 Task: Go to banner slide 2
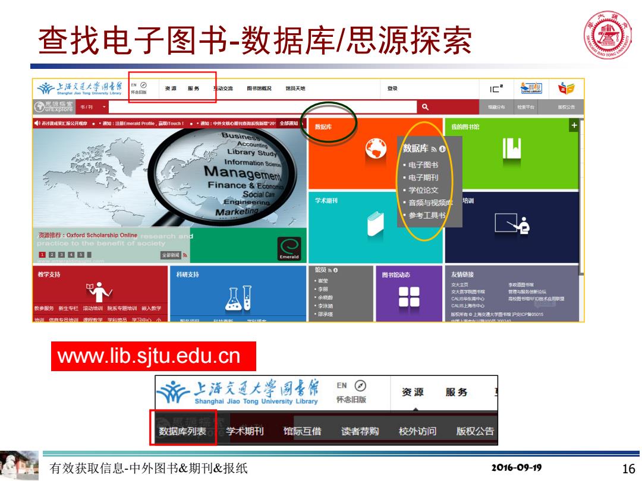point(52,255)
